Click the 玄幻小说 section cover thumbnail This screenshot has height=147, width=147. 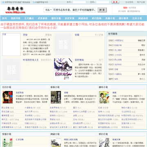[7, 97]
